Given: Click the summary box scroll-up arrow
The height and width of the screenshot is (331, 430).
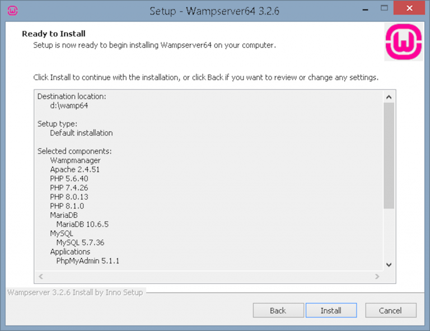Looking at the screenshot, I should coord(389,96).
